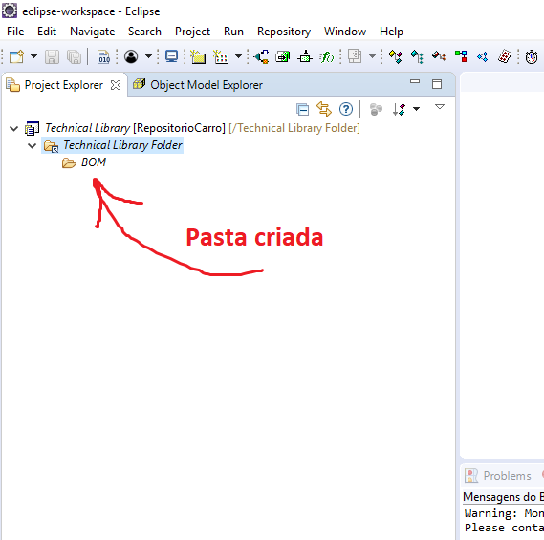This screenshot has height=540, width=544.
Task: Collapse the Technical Library project node
Action: tap(14, 129)
